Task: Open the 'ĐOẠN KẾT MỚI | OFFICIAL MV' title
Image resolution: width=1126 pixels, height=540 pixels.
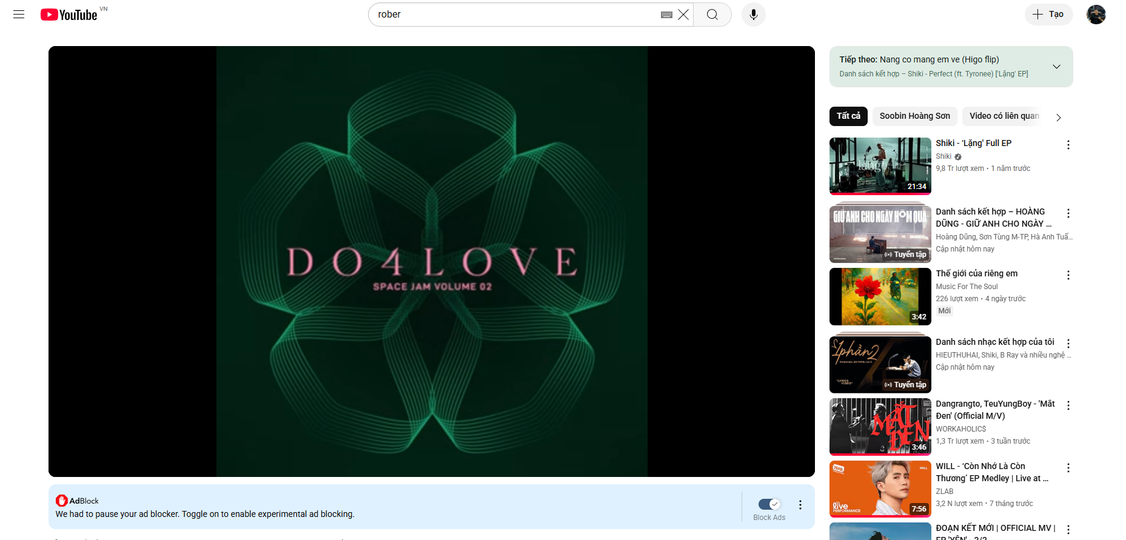Action: [x=996, y=530]
